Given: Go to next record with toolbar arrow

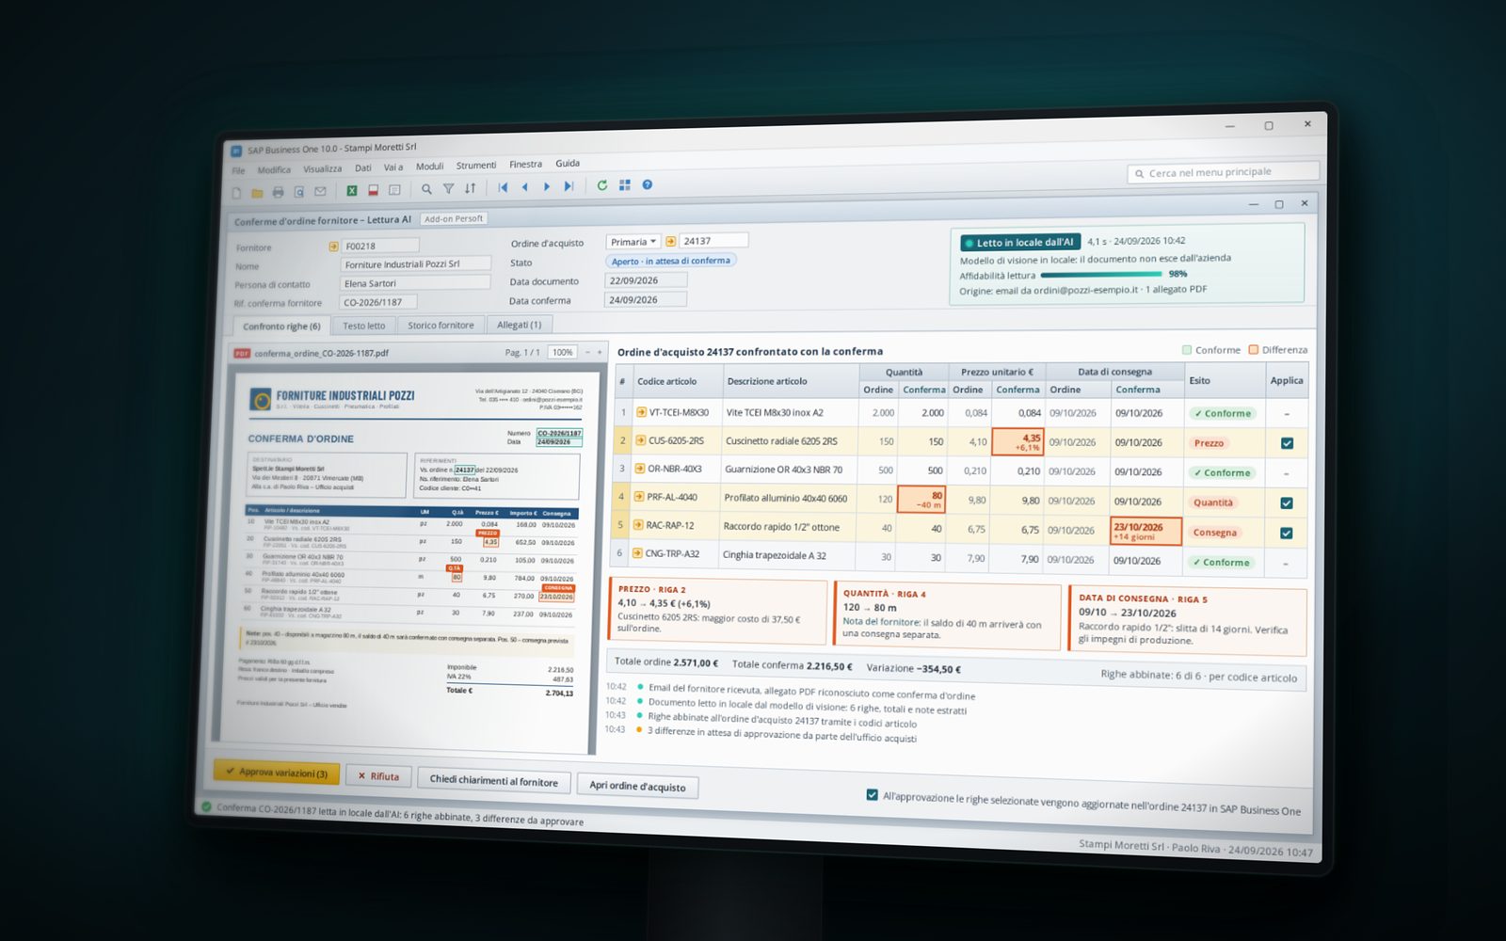Looking at the screenshot, I should (546, 186).
